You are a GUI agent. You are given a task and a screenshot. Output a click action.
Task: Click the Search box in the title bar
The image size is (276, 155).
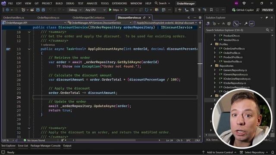point(162,3)
